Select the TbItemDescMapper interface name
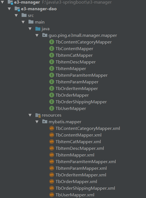The image size is (146, 198). point(76,62)
